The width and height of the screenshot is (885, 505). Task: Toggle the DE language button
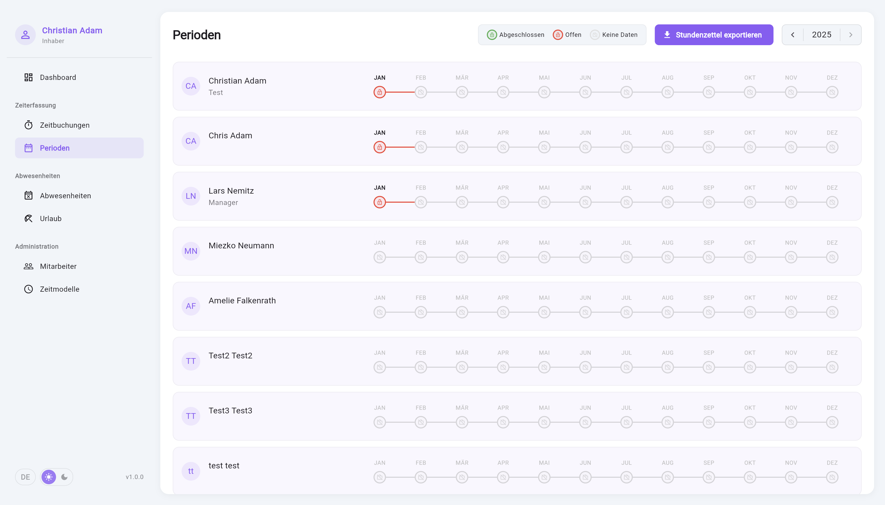[x=25, y=477]
